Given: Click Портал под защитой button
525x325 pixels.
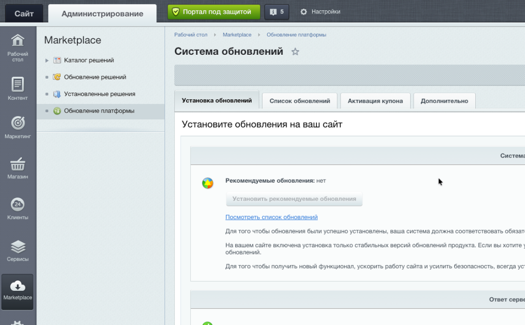Looking at the screenshot, I should (x=214, y=12).
